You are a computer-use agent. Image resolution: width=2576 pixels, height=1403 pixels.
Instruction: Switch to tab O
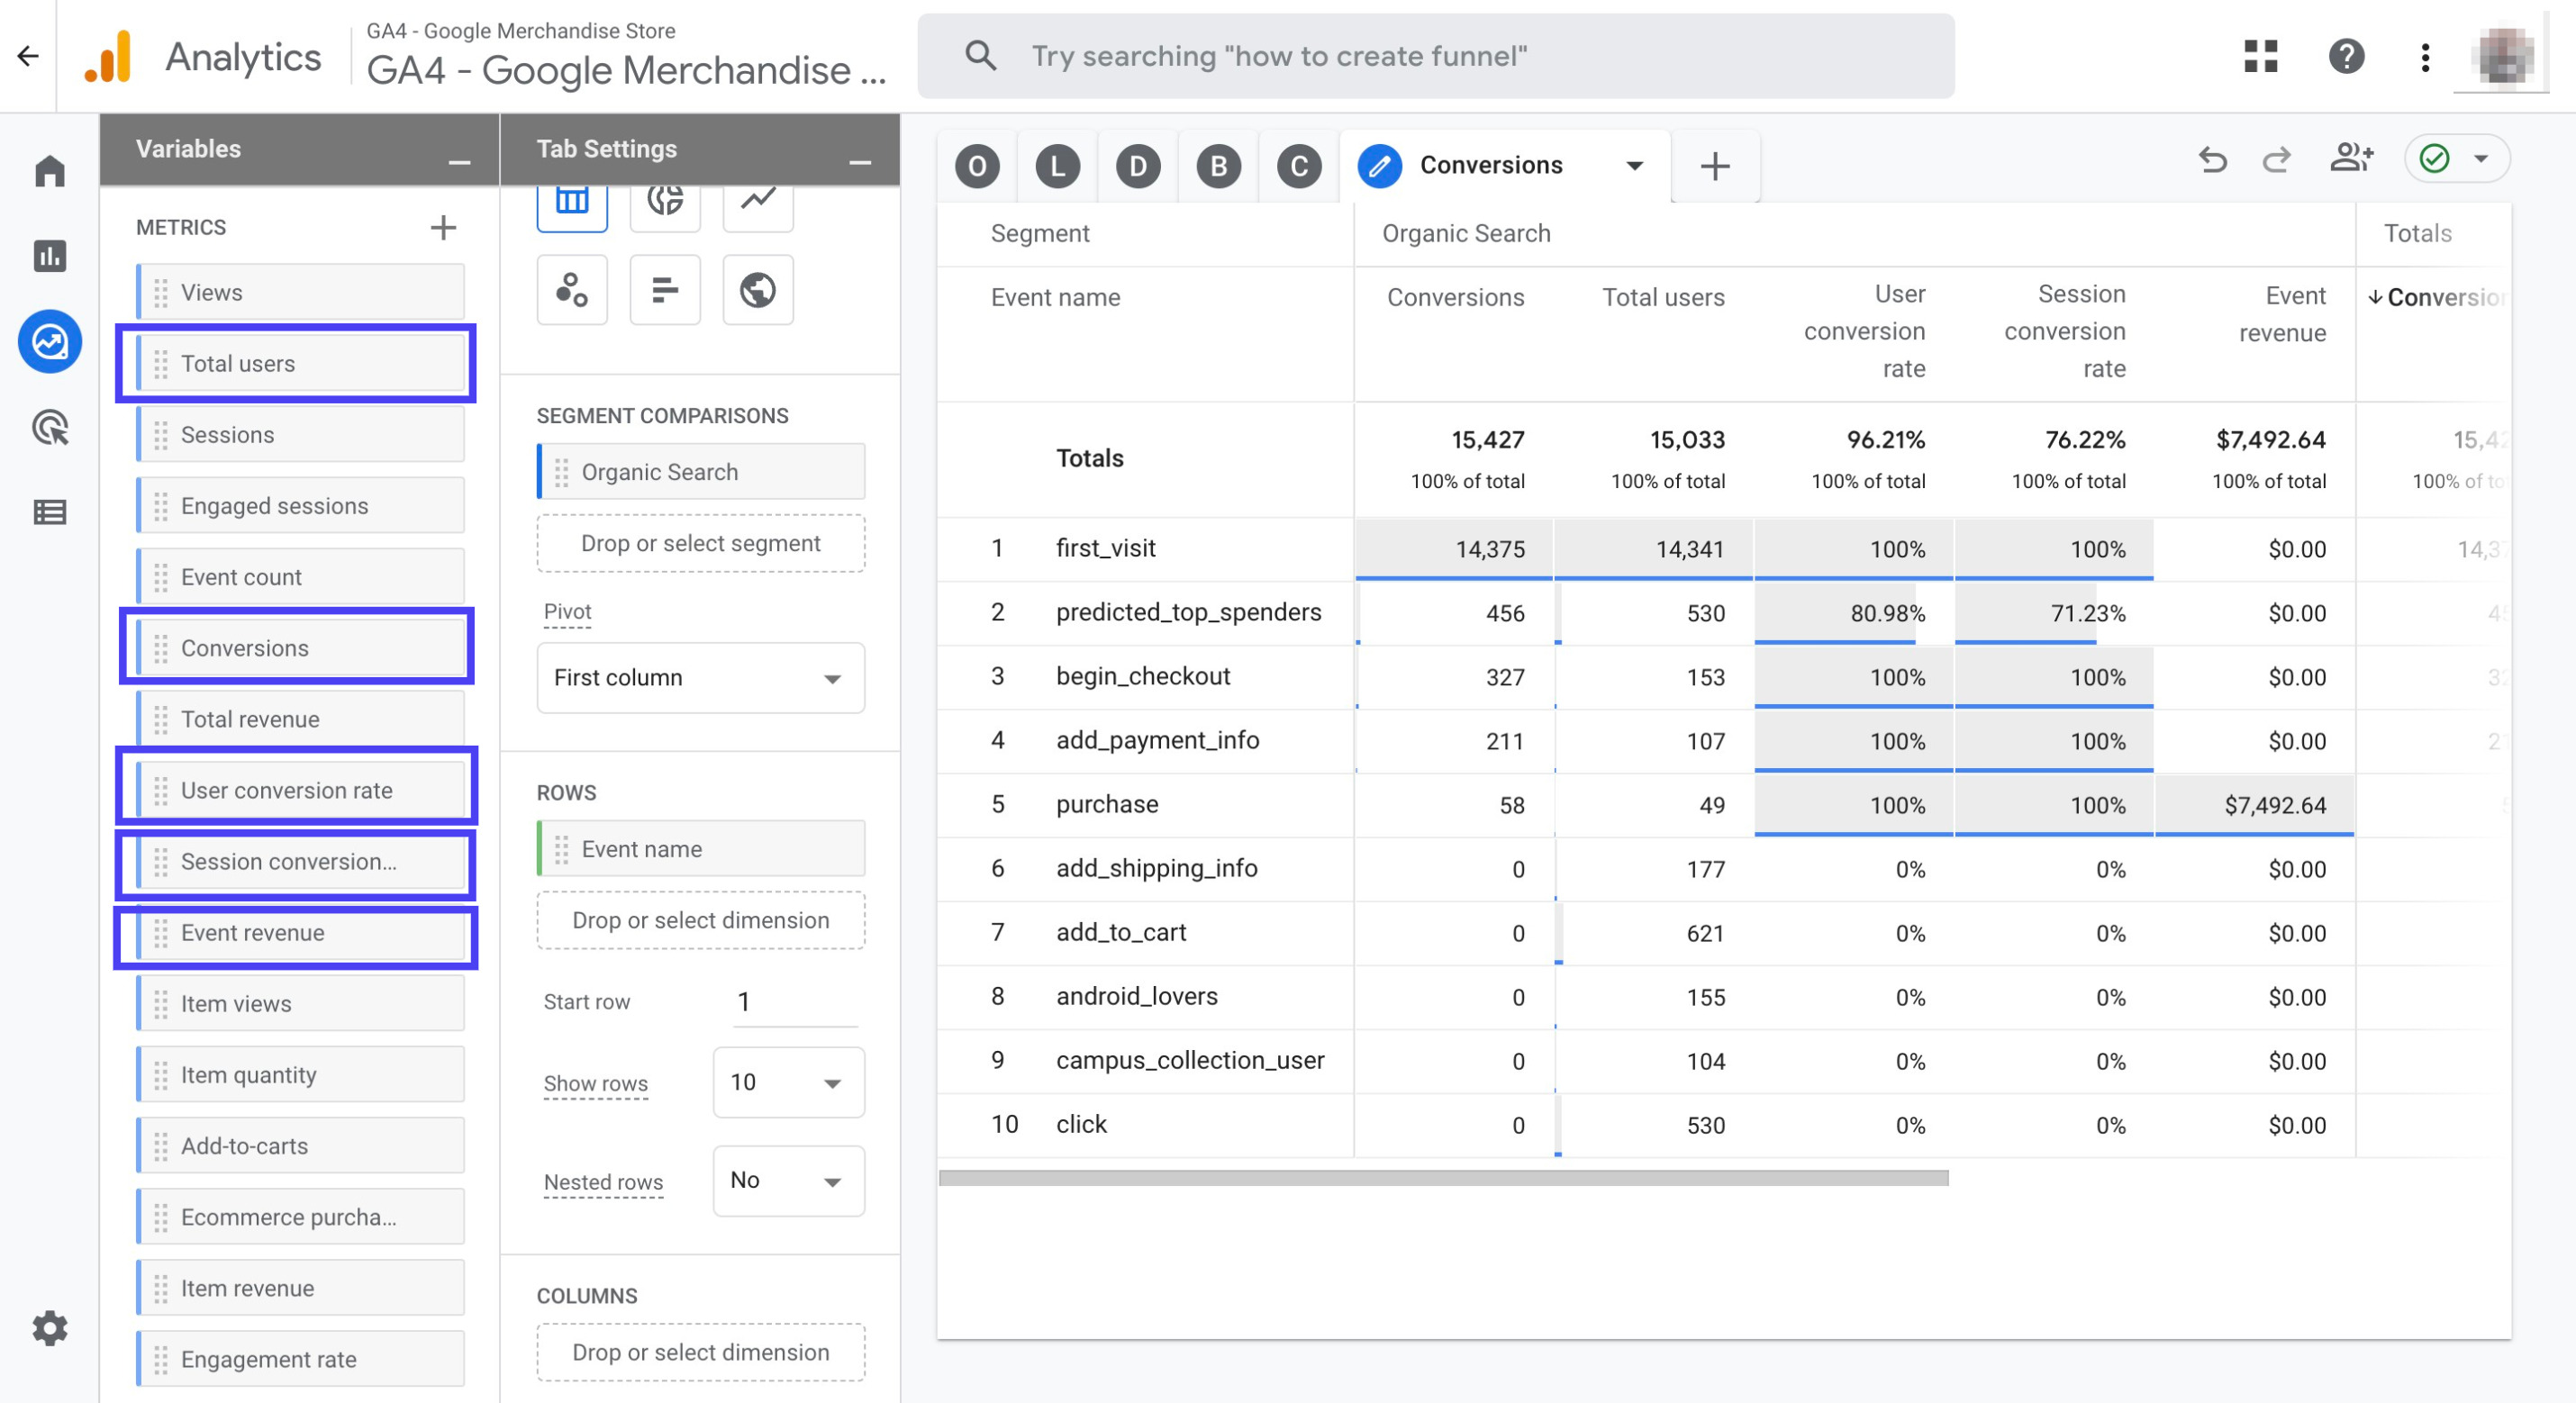(x=977, y=166)
